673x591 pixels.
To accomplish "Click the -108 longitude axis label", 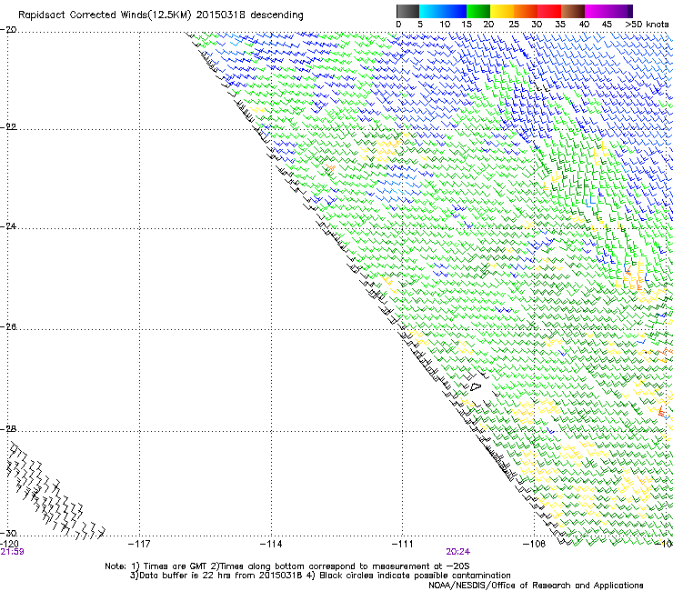I will pyautogui.click(x=535, y=544).
